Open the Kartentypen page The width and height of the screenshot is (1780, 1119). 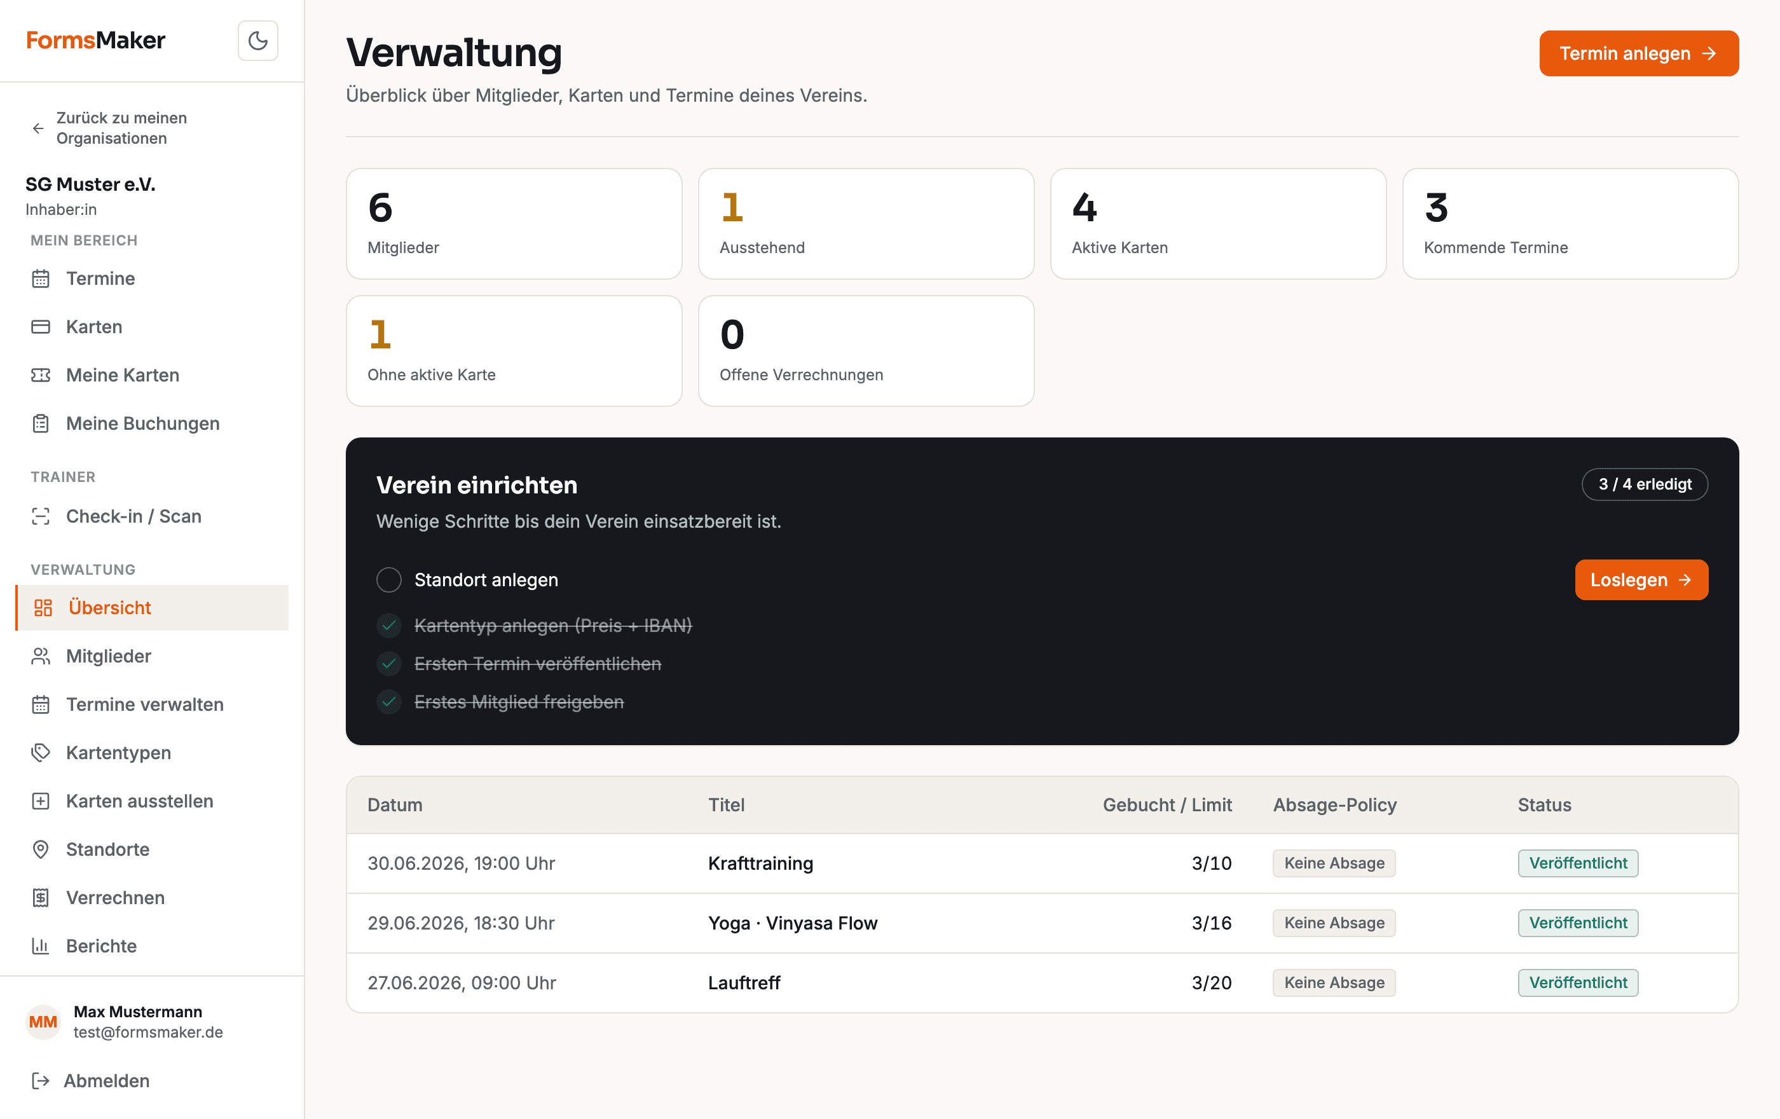click(151, 752)
